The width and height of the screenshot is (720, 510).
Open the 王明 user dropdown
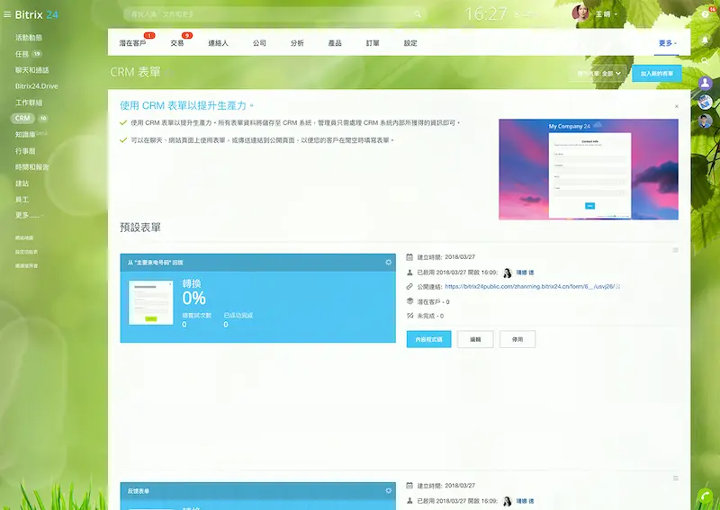click(x=606, y=14)
